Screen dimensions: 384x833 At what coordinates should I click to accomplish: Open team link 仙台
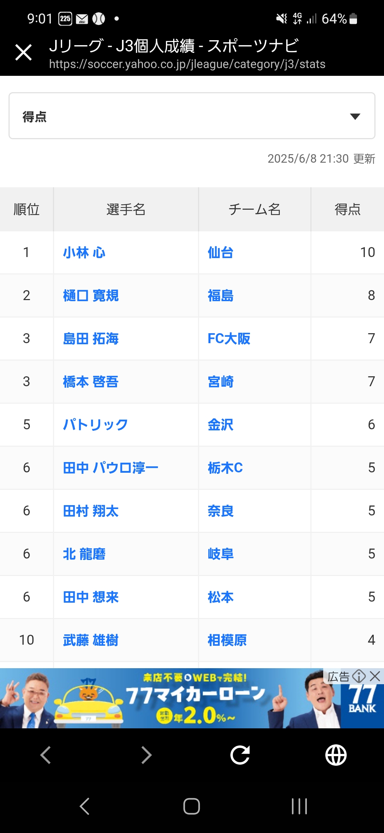[220, 252]
